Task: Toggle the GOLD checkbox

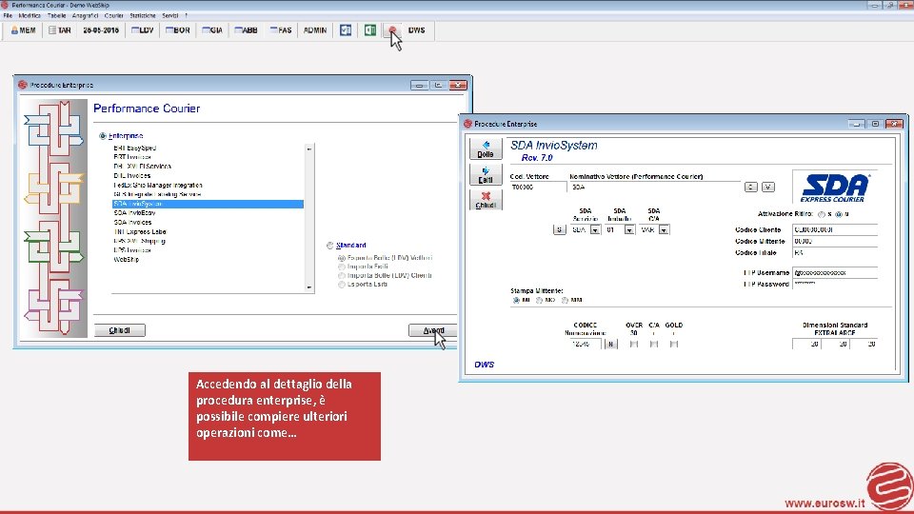Action: click(674, 345)
